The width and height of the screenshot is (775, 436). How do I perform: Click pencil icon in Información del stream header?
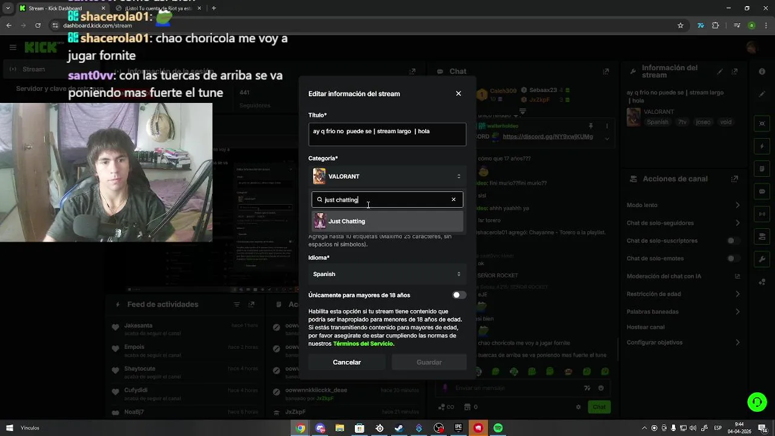tap(720, 71)
